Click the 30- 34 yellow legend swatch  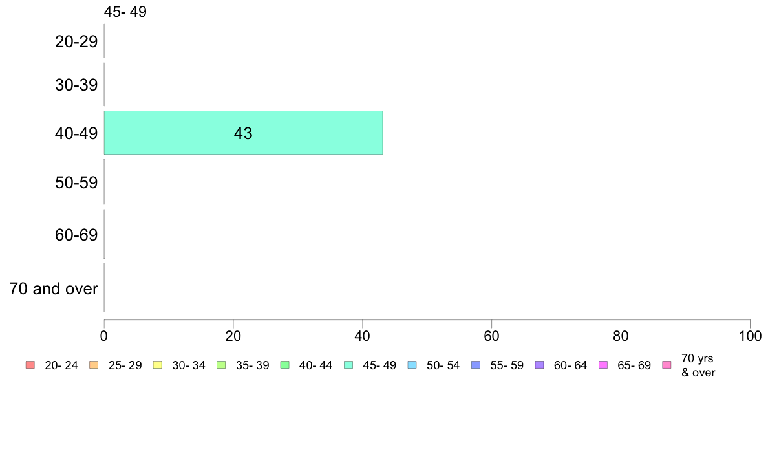click(158, 365)
